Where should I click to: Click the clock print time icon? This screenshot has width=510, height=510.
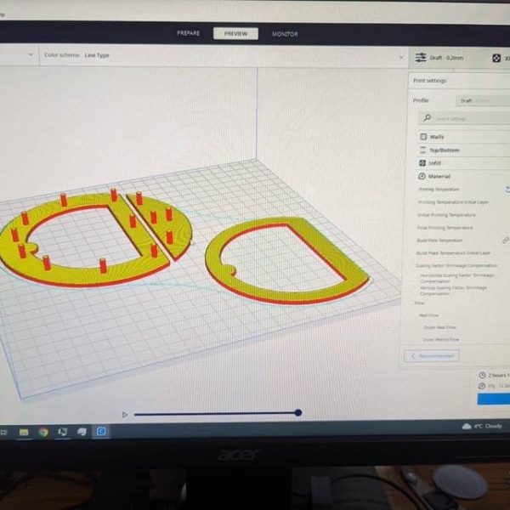click(482, 375)
